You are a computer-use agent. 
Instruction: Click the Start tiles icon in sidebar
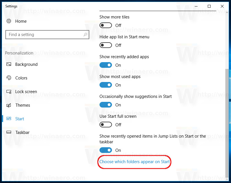(9, 119)
